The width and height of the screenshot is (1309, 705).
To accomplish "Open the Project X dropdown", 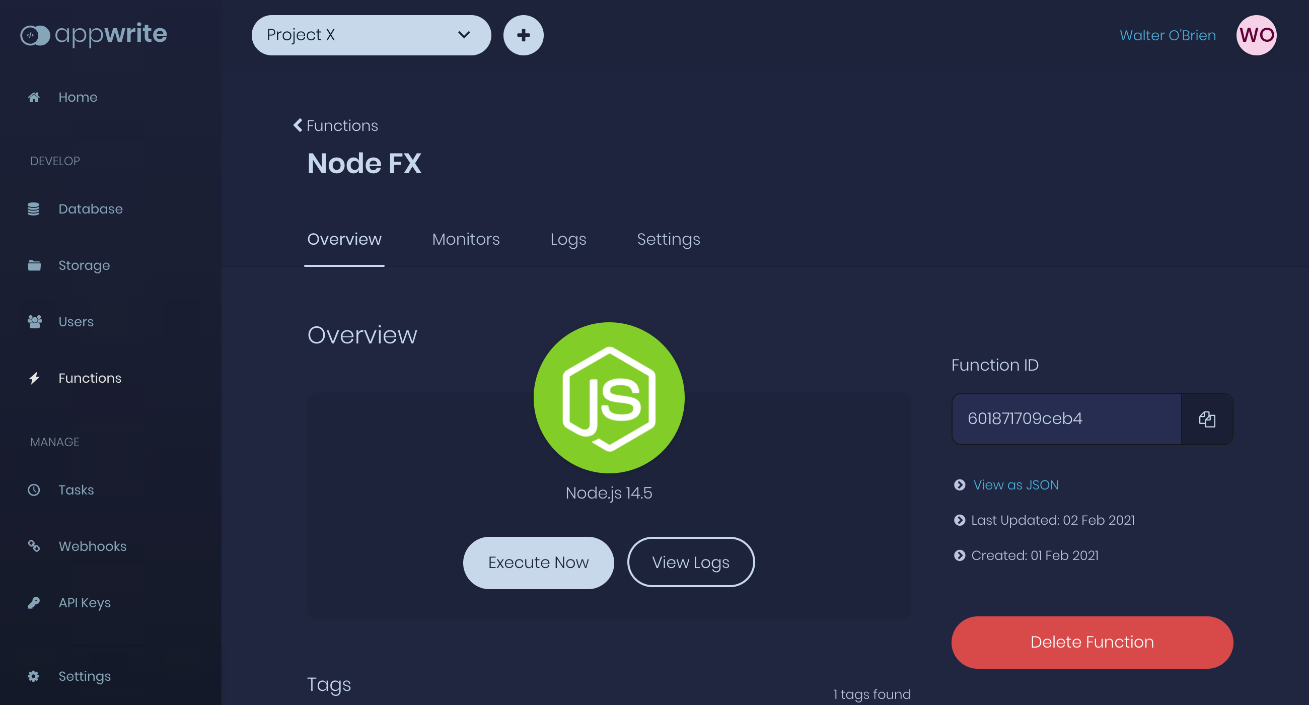I will [371, 35].
